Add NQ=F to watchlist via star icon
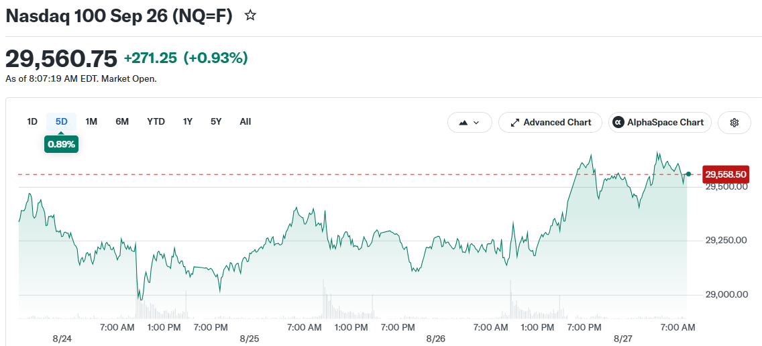The image size is (762, 346). coord(250,15)
